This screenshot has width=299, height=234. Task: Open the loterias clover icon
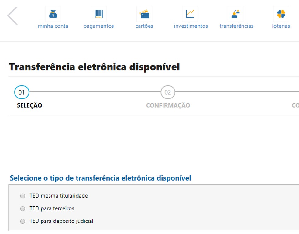pyautogui.click(x=281, y=13)
